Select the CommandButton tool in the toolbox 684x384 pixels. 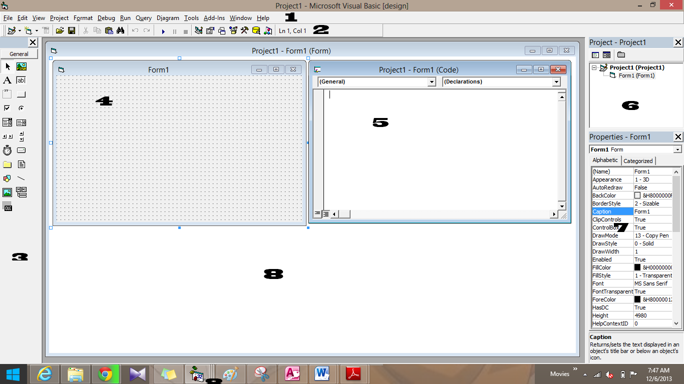[x=21, y=93]
